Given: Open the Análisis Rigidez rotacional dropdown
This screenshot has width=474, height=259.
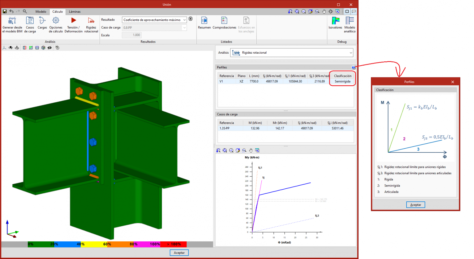Looking at the screenshot, I should tap(351, 53).
